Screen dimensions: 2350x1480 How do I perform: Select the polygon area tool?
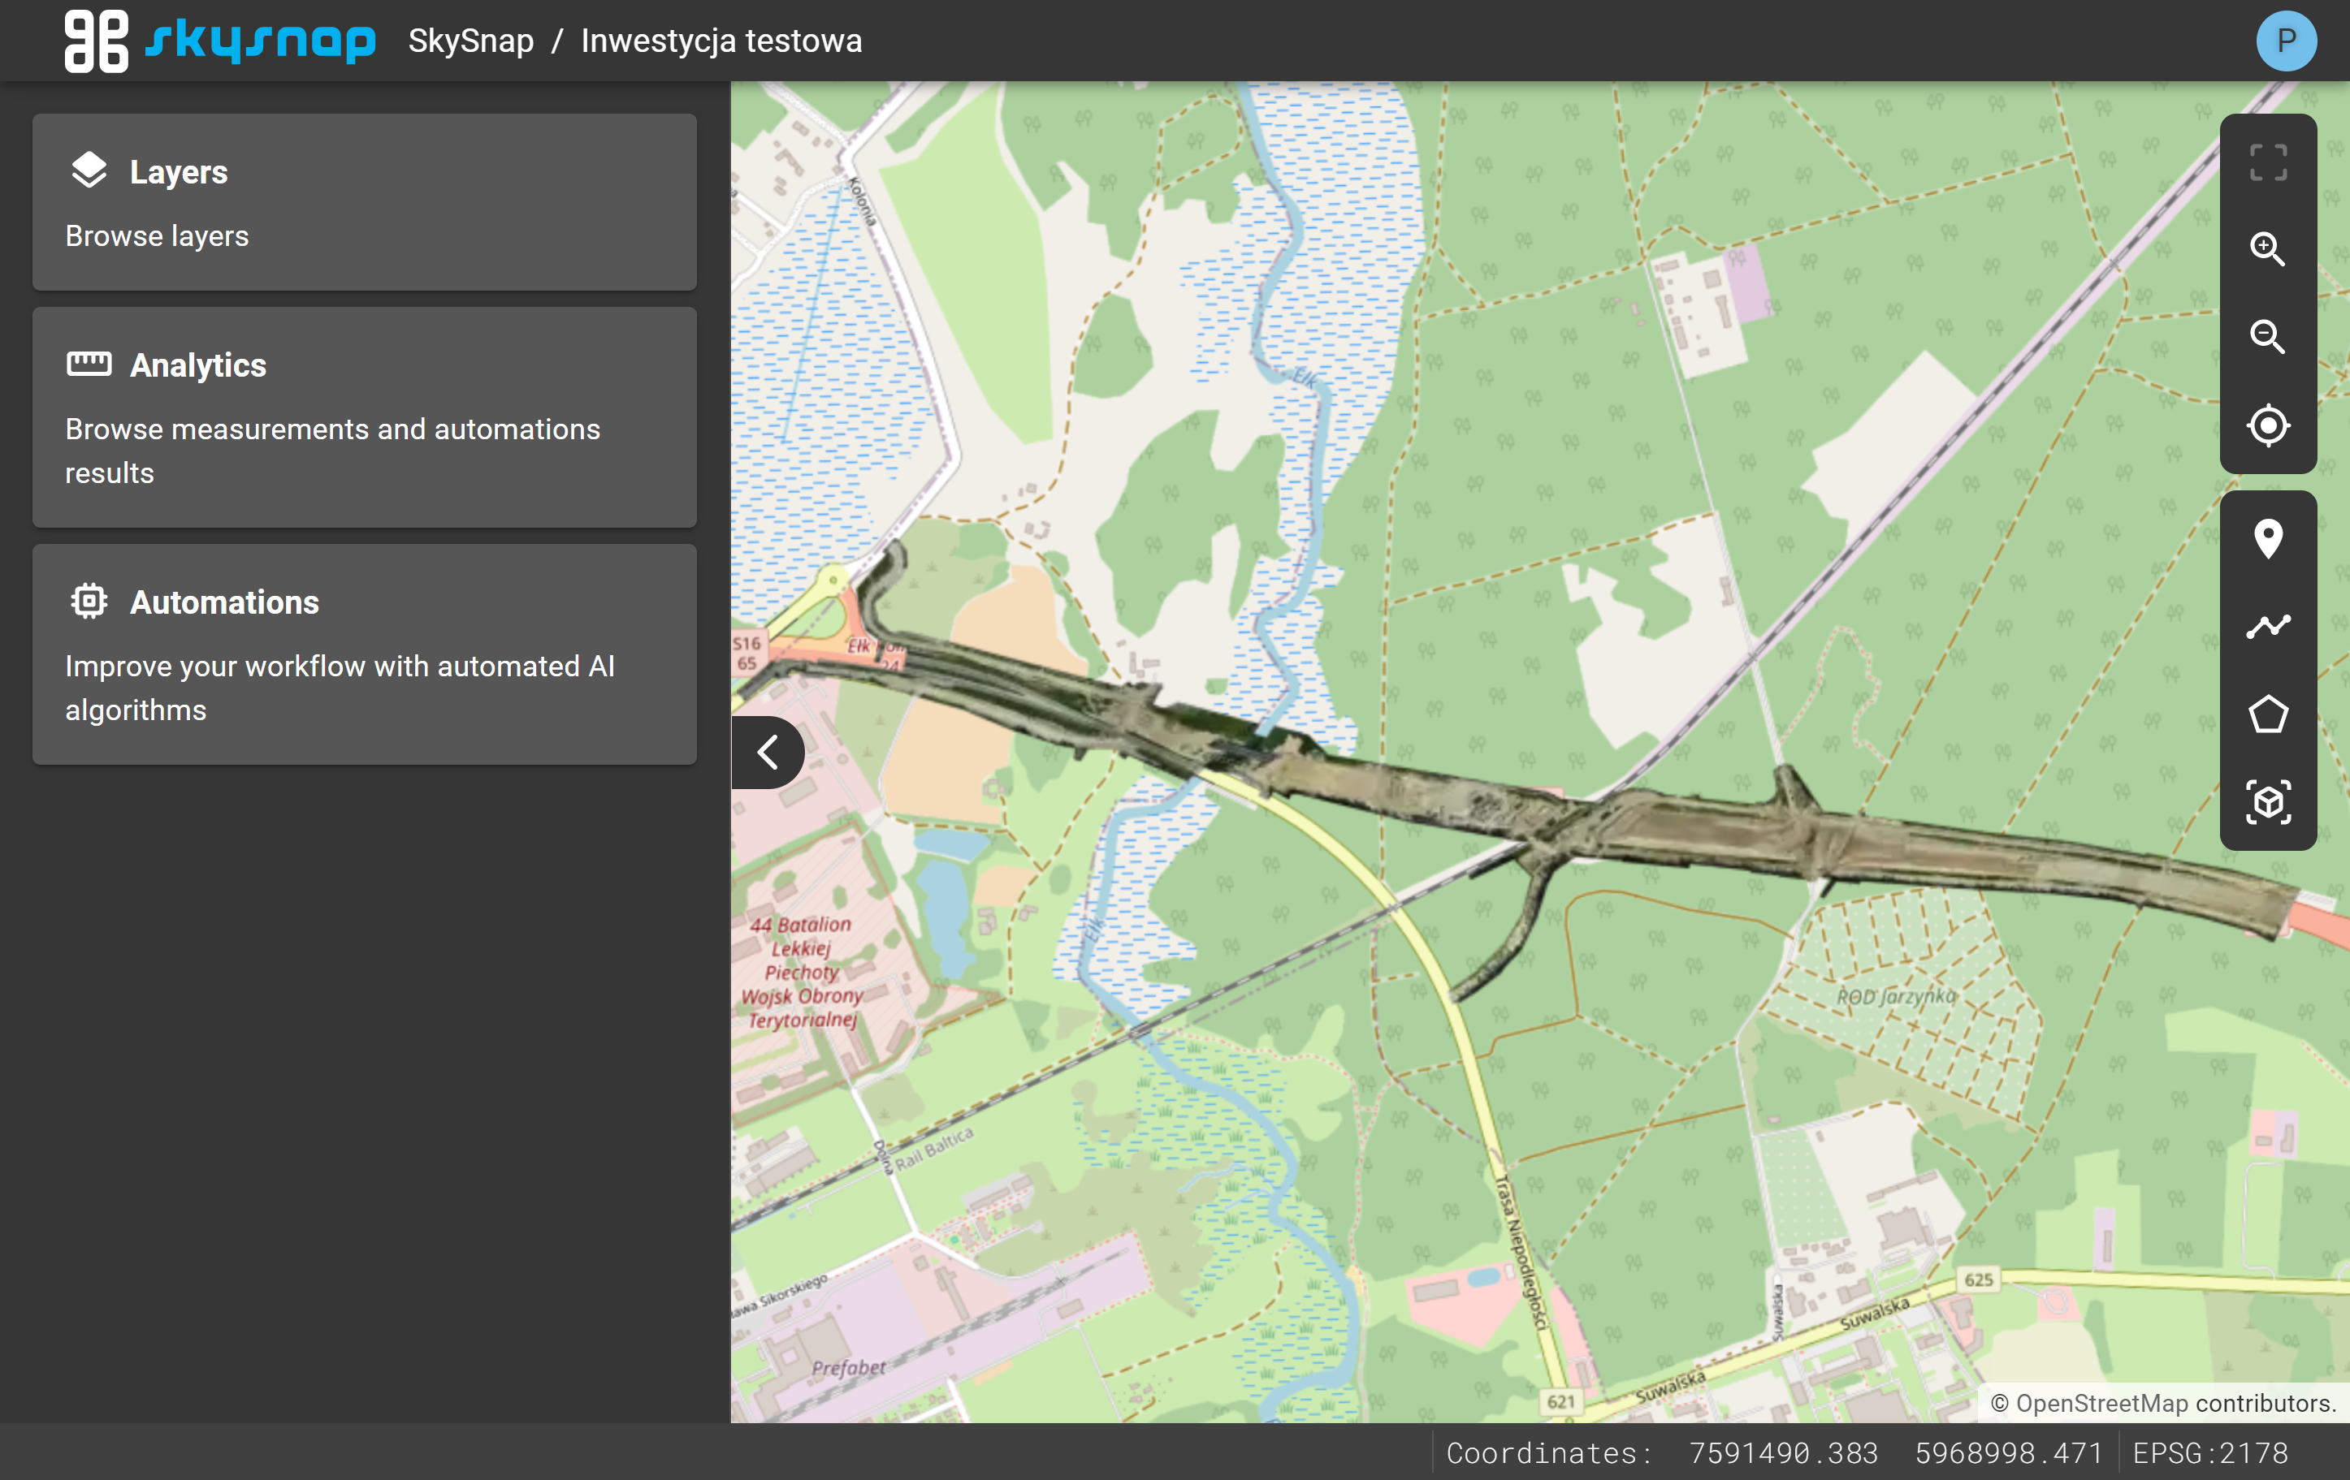[x=2268, y=714]
